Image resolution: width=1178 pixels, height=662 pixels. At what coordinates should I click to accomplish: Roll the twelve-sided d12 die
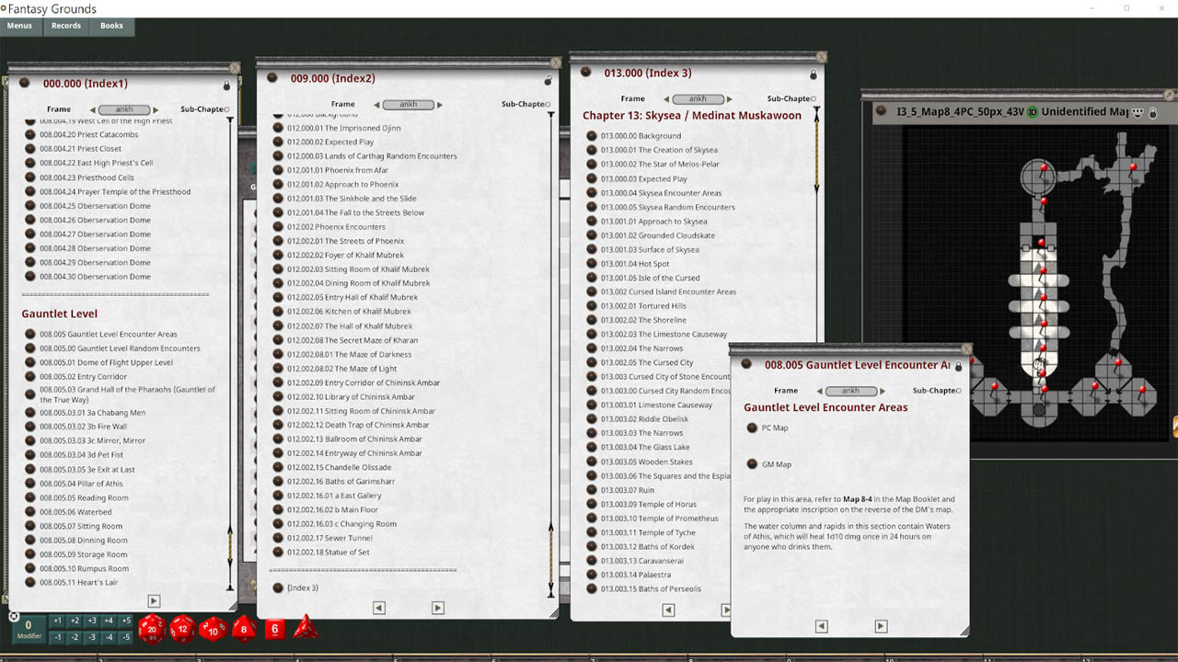coord(182,630)
